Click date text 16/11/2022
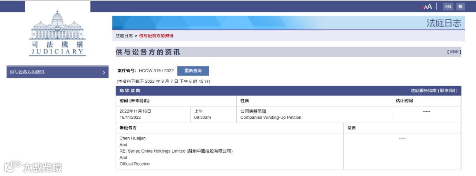Image resolution: width=476 pixels, height=176 pixels. pos(130,117)
